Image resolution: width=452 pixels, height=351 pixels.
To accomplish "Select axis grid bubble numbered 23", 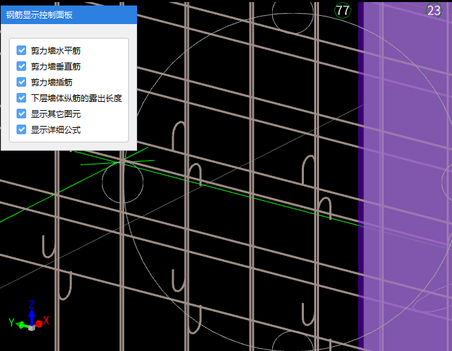I will click(x=434, y=10).
